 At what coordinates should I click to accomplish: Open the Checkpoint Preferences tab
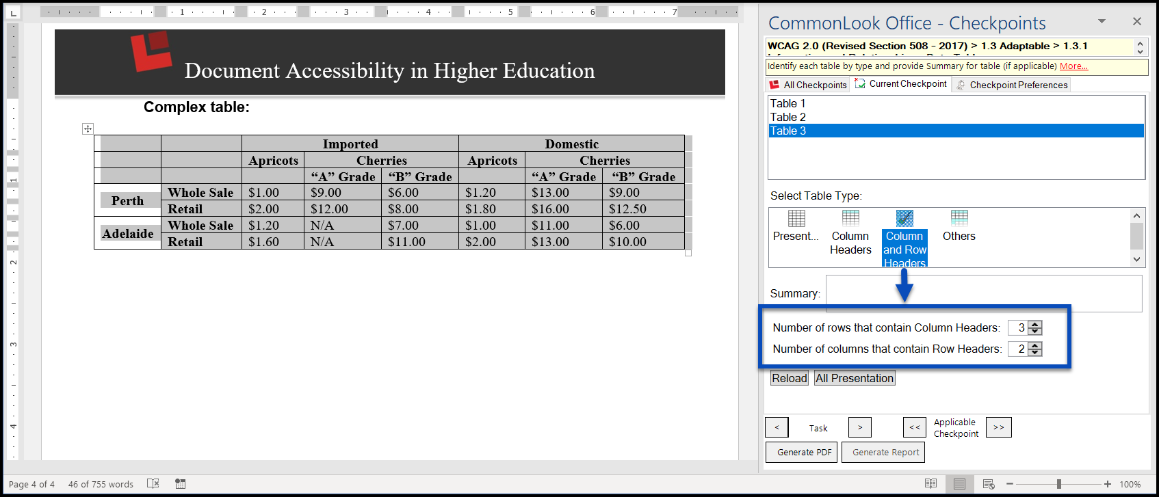1011,85
